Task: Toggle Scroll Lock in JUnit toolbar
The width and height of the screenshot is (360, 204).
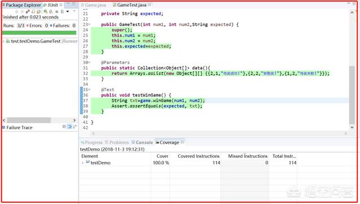Action: 39,11
